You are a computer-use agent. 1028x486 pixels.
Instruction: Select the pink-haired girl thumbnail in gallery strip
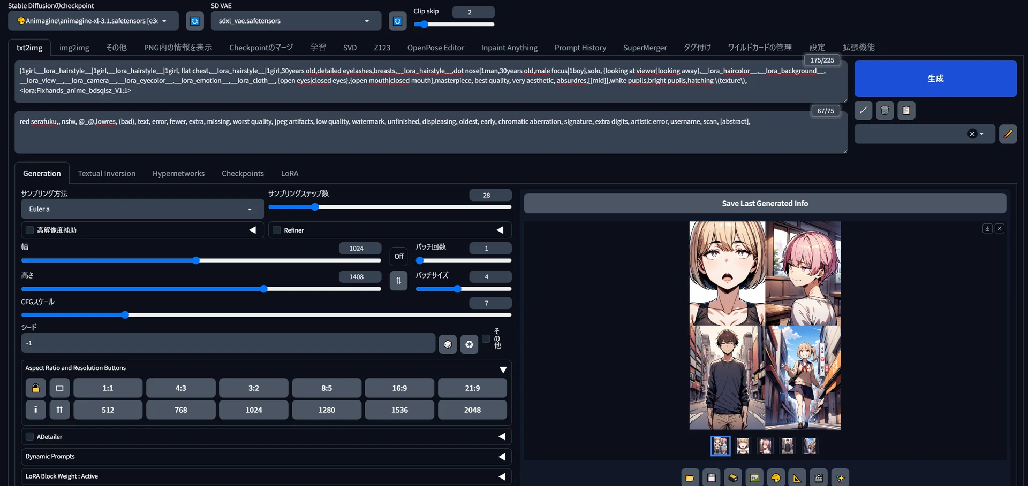[x=765, y=446]
